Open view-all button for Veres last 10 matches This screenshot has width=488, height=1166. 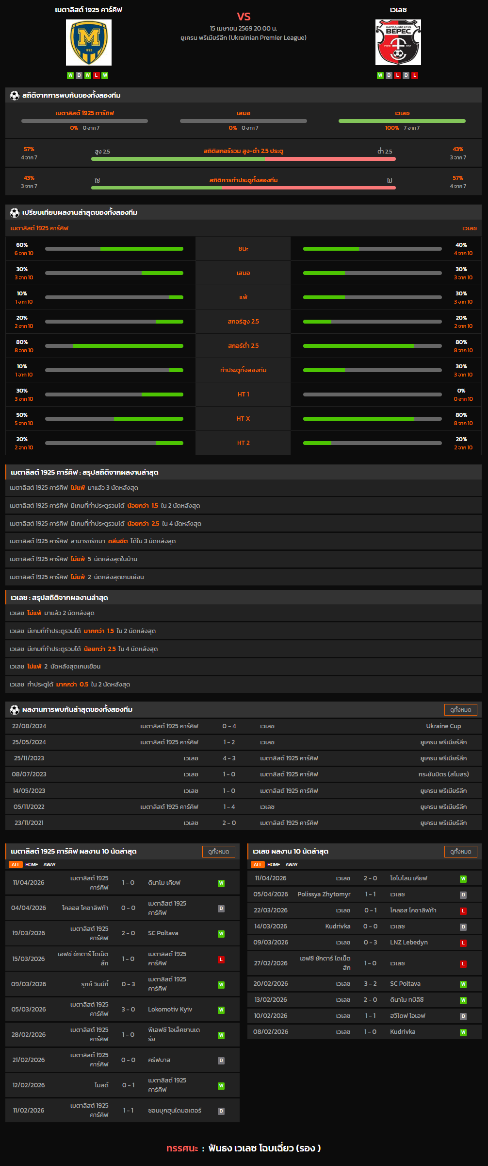click(460, 852)
